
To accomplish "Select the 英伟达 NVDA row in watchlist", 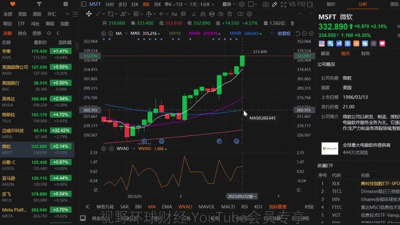I will 37,102.
